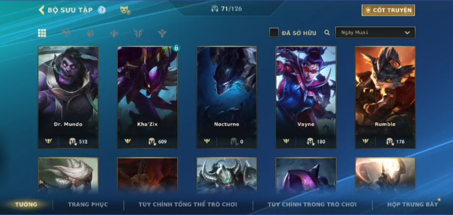Open the help question mark icon

102,10
